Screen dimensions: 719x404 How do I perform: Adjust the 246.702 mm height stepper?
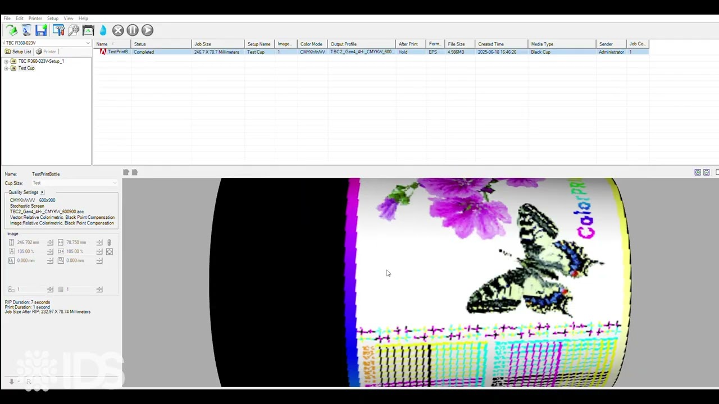coord(50,242)
